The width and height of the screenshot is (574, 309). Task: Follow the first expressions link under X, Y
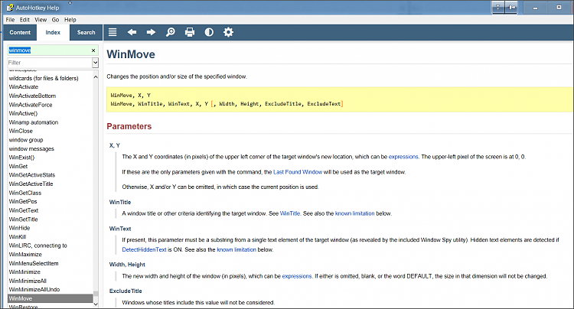(x=403, y=157)
